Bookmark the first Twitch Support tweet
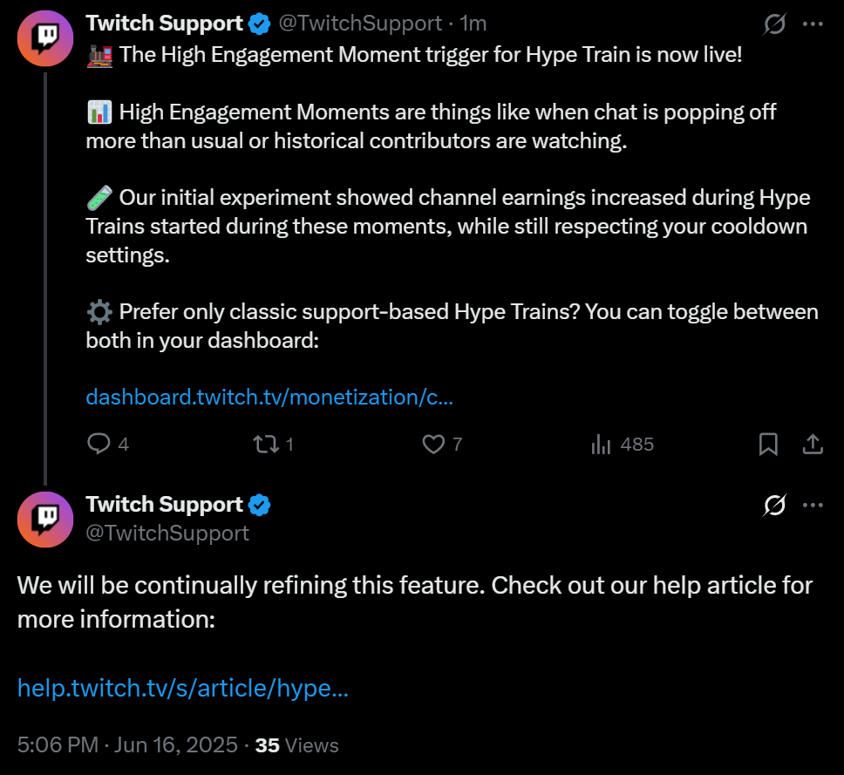Screen dimensions: 844x775 [768, 445]
